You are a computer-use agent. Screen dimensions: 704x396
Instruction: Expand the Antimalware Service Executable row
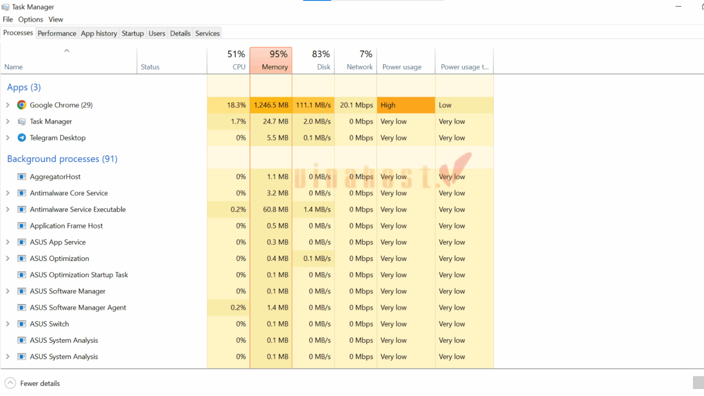[8, 210]
